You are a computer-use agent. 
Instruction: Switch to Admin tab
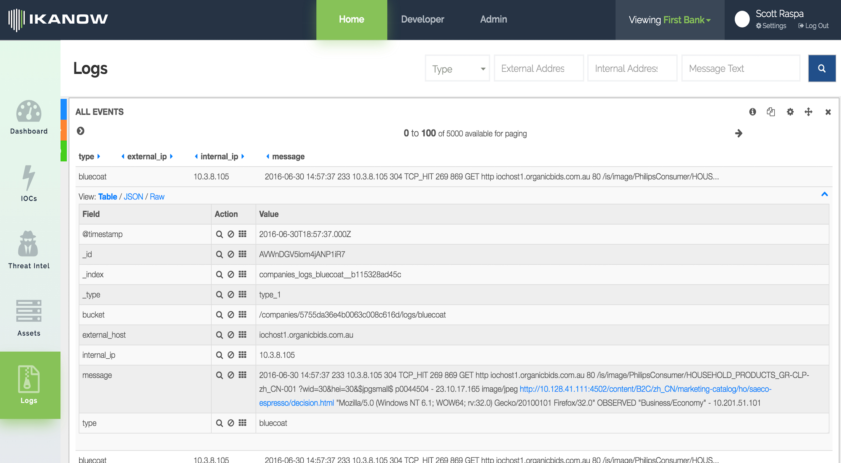click(x=493, y=19)
